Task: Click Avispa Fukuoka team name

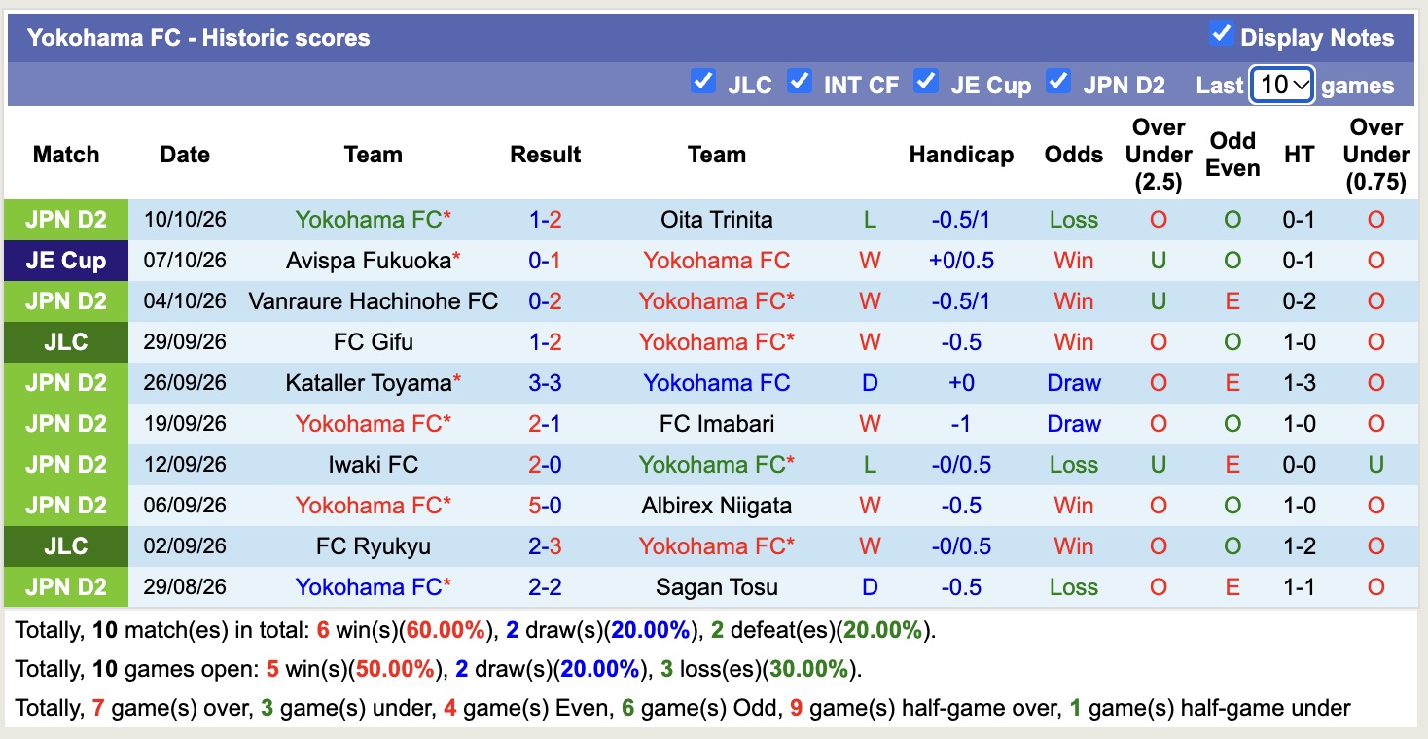Action: point(369,261)
